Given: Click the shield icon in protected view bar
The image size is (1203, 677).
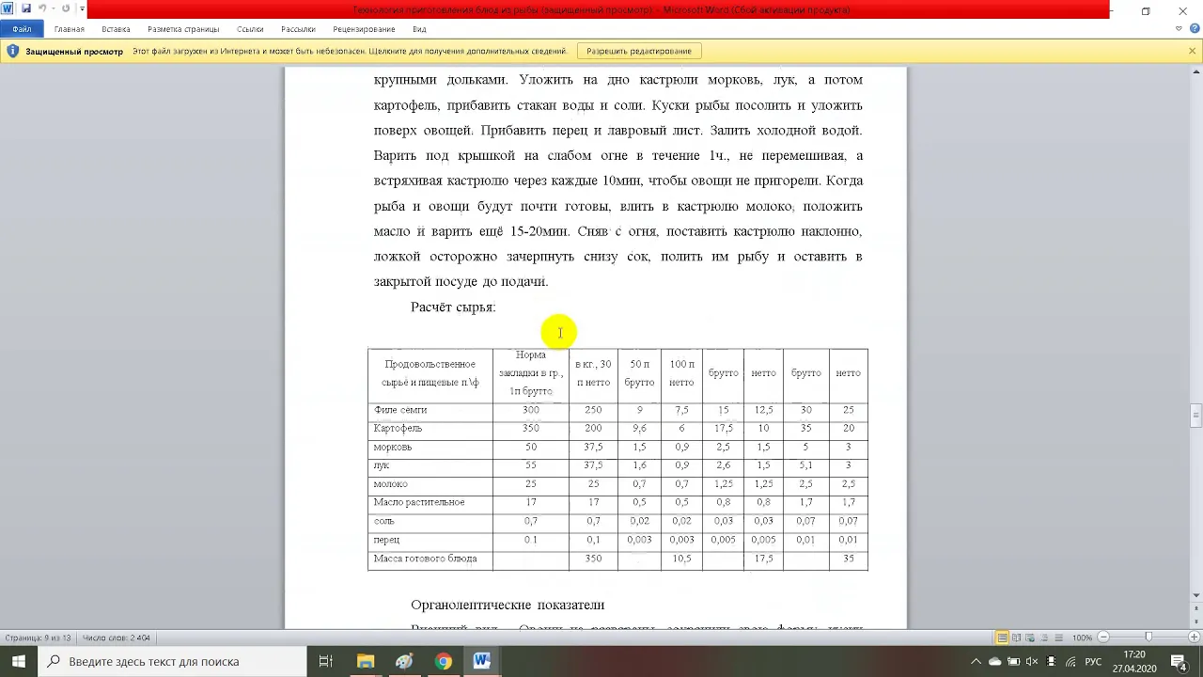Looking at the screenshot, I should pos(12,51).
